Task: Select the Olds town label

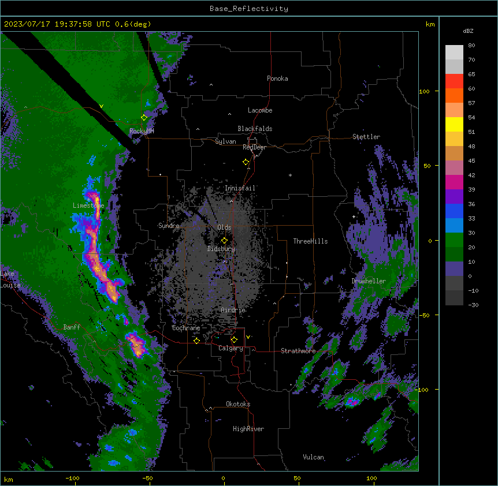Action: [x=224, y=227]
